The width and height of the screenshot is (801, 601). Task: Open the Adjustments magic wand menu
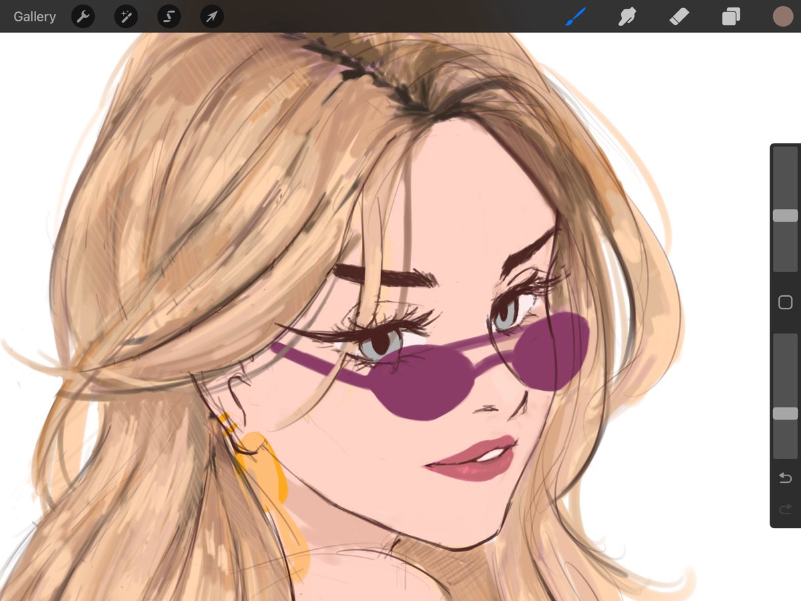pos(125,17)
